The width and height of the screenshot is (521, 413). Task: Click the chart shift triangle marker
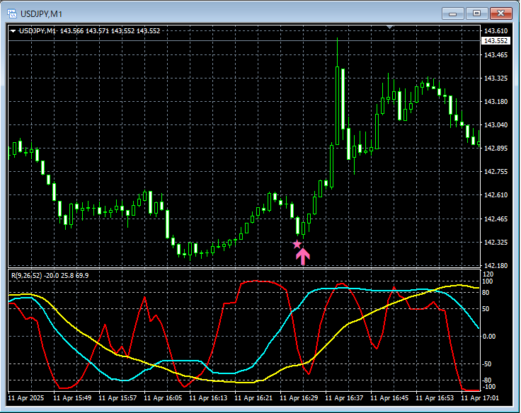pos(390,27)
